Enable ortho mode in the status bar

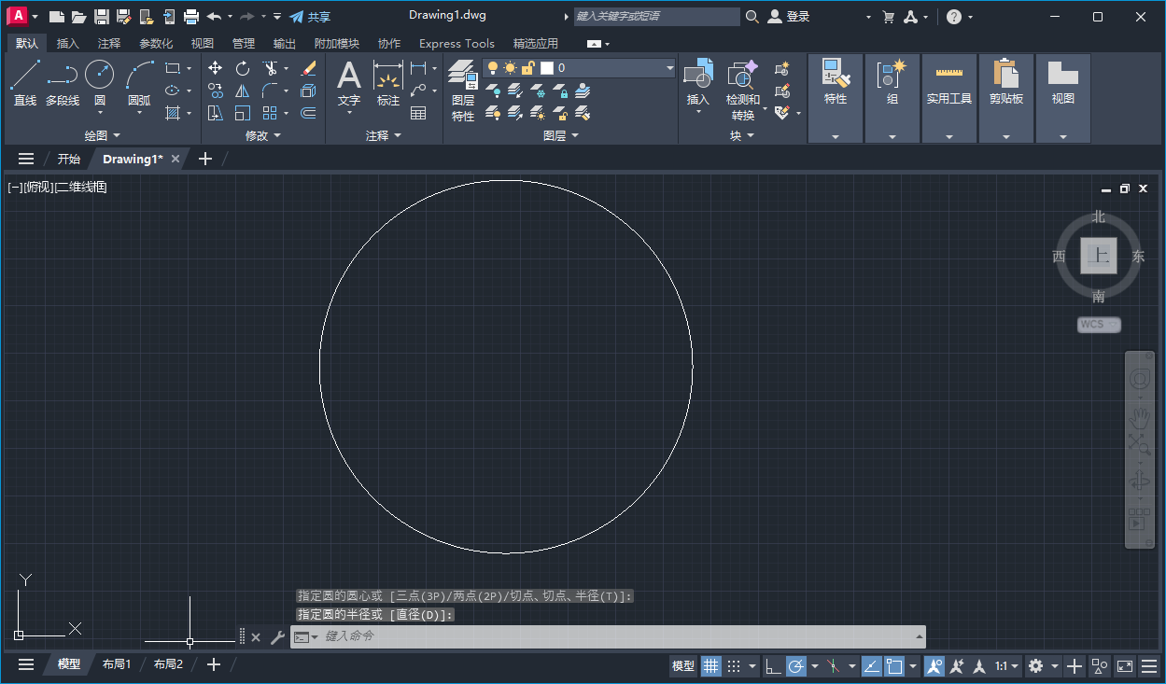[772, 665]
